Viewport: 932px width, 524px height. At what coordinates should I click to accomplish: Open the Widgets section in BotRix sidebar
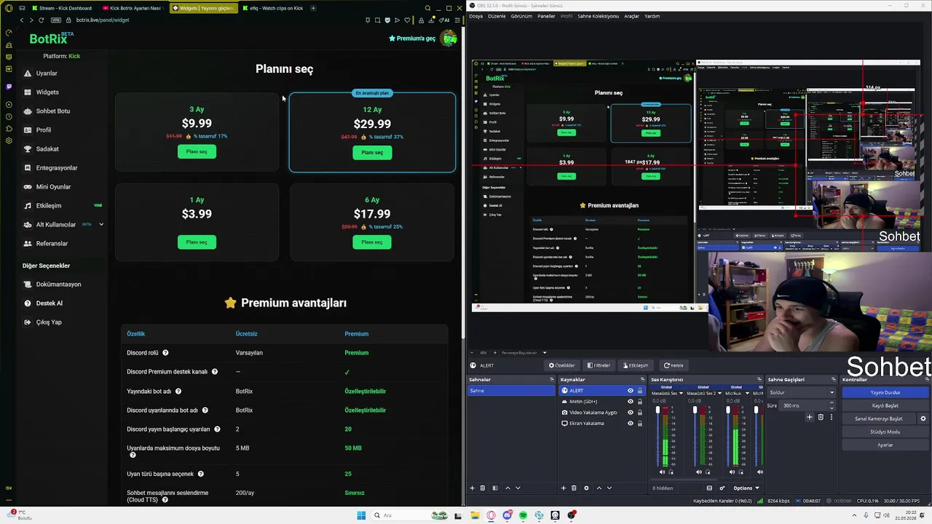click(47, 92)
